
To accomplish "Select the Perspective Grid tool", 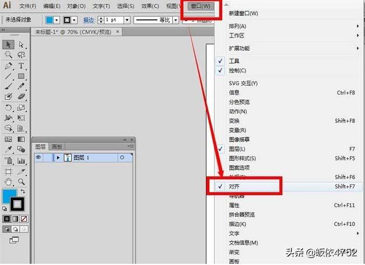I will click(22, 128).
